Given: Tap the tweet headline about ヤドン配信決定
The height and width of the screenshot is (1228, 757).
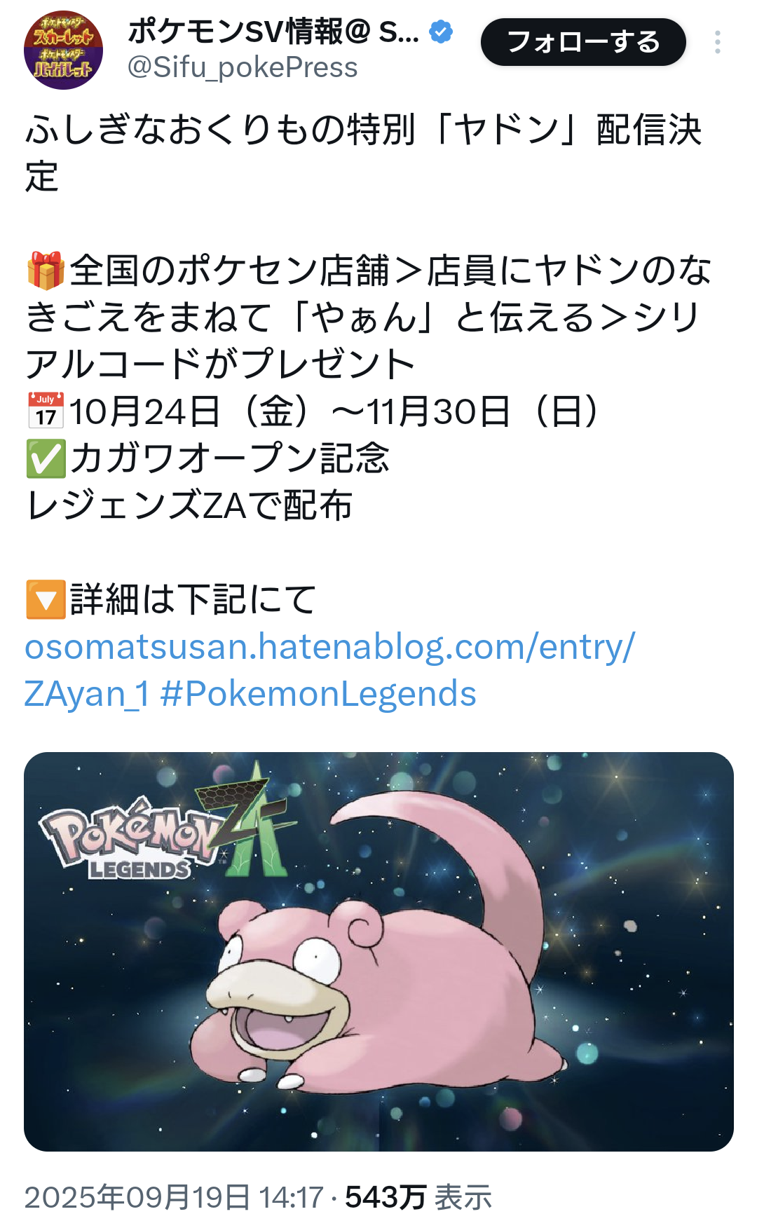Looking at the screenshot, I should (363, 153).
